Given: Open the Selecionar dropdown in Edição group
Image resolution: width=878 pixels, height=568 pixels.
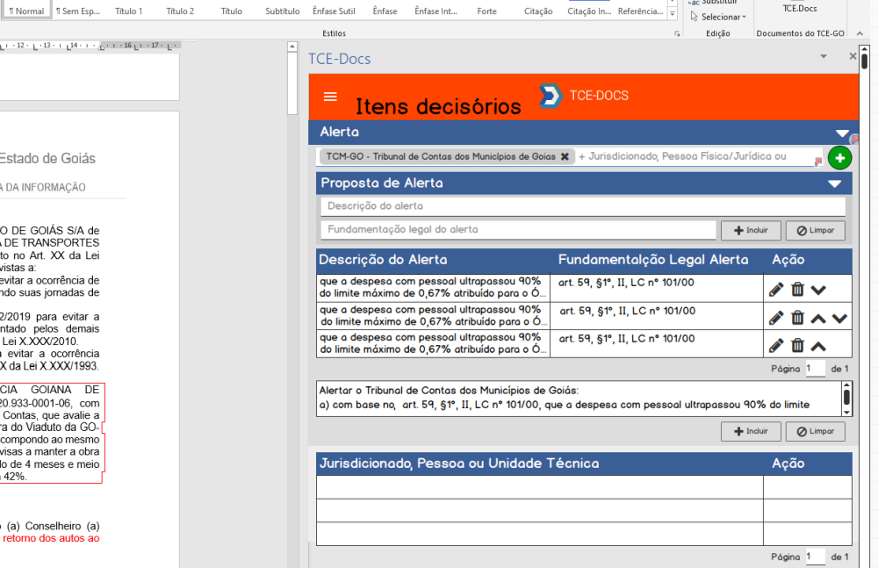Looking at the screenshot, I should pos(719,17).
